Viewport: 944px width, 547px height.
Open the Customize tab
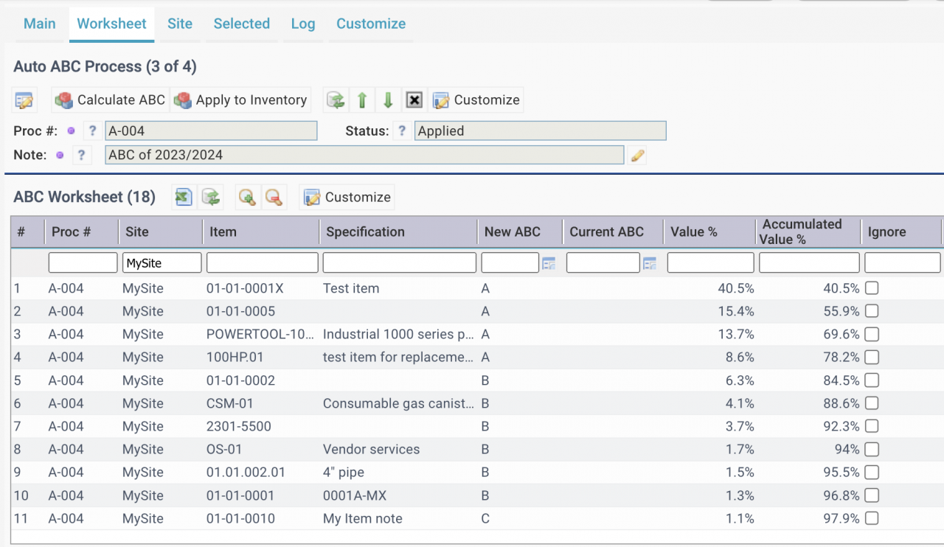tap(371, 24)
